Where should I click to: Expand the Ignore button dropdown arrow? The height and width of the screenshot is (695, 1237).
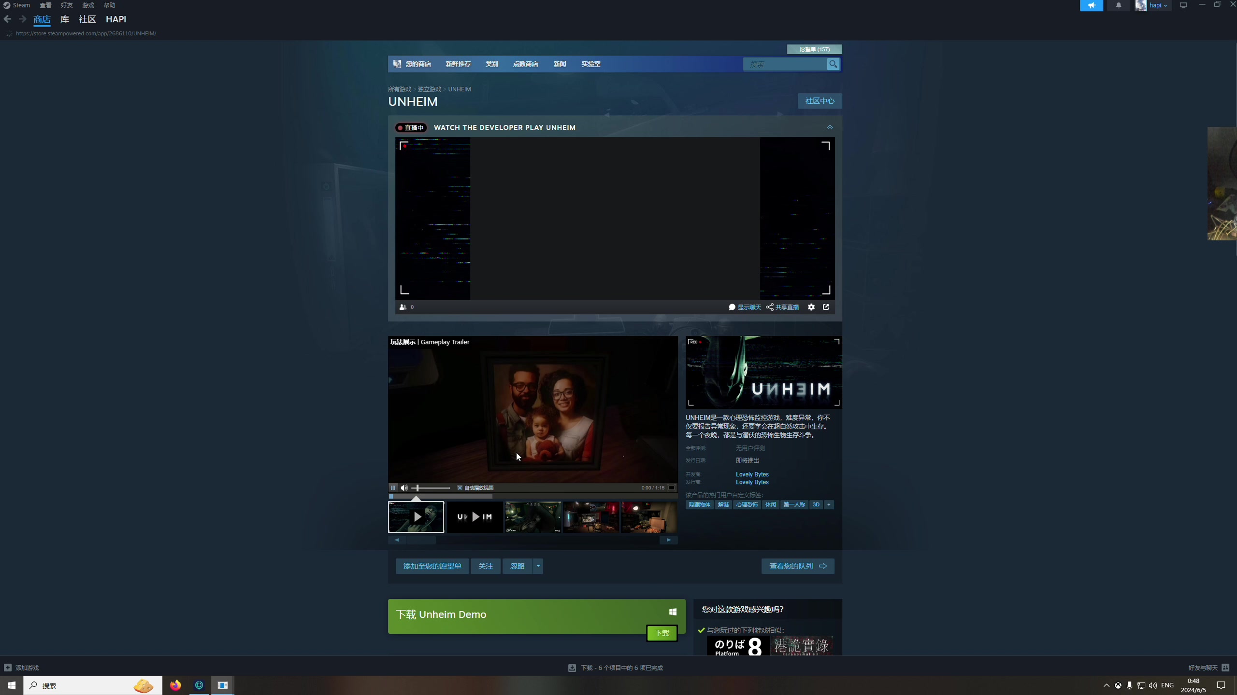(x=538, y=566)
